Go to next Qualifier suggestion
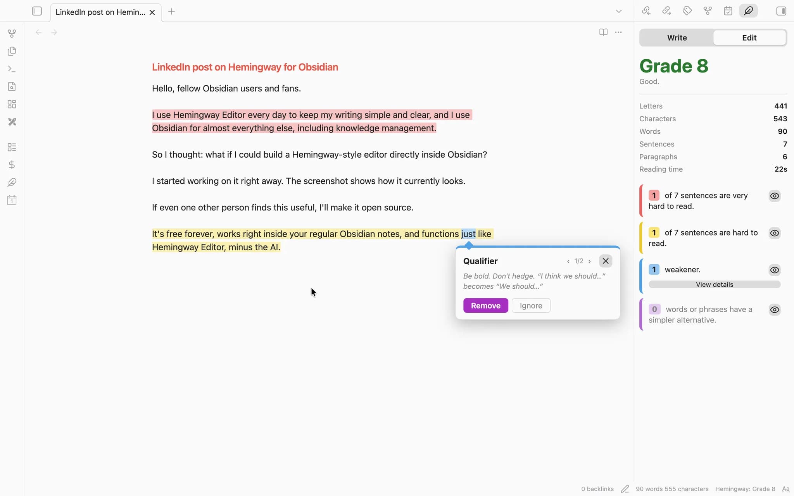794x496 pixels. (x=590, y=262)
